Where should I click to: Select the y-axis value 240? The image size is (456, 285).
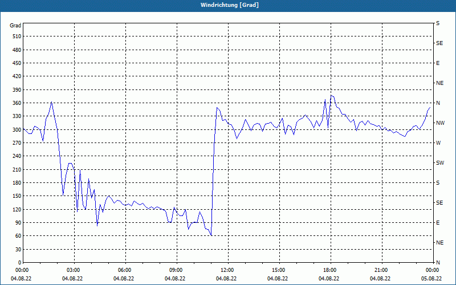[x=17, y=156]
